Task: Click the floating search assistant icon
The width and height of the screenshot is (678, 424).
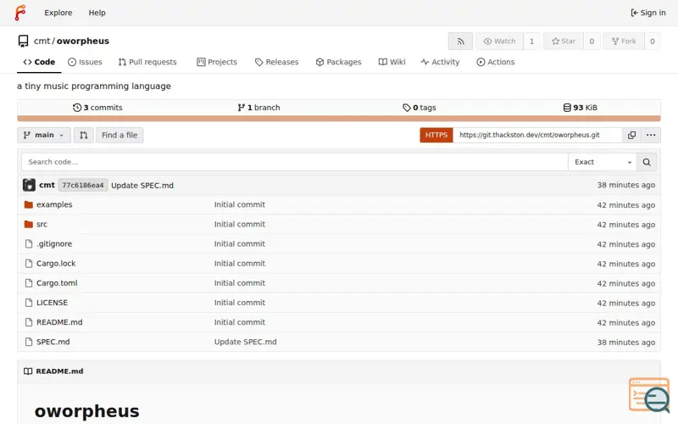Action: pos(649,395)
